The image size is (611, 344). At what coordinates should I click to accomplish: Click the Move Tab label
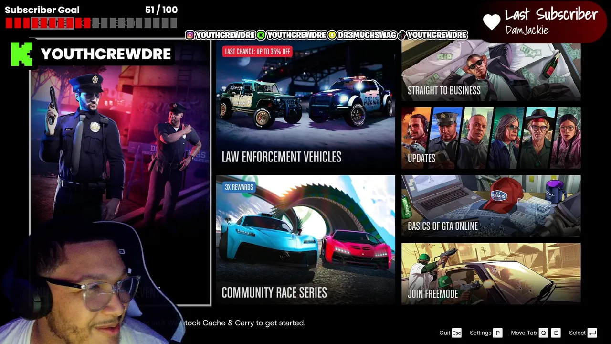[x=524, y=333]
